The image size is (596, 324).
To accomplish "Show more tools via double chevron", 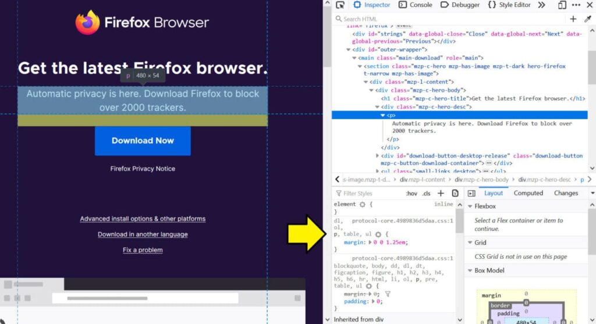I will (x=541, y=5).
